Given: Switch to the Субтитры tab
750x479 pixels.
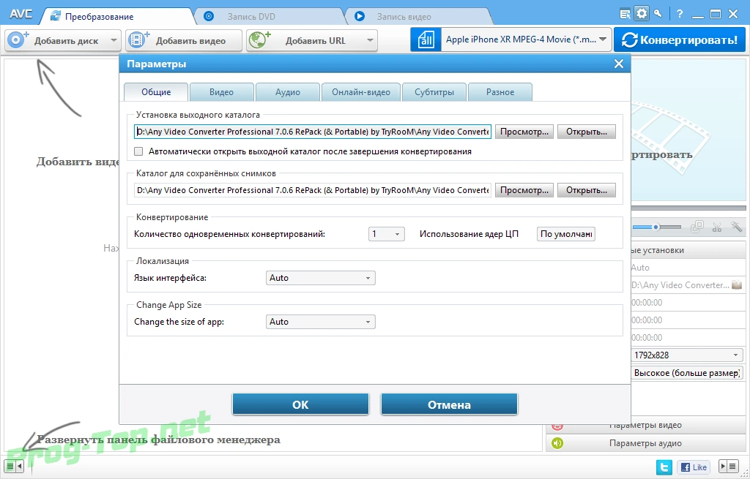Looking at the screenshot, I should click(434, 92).
